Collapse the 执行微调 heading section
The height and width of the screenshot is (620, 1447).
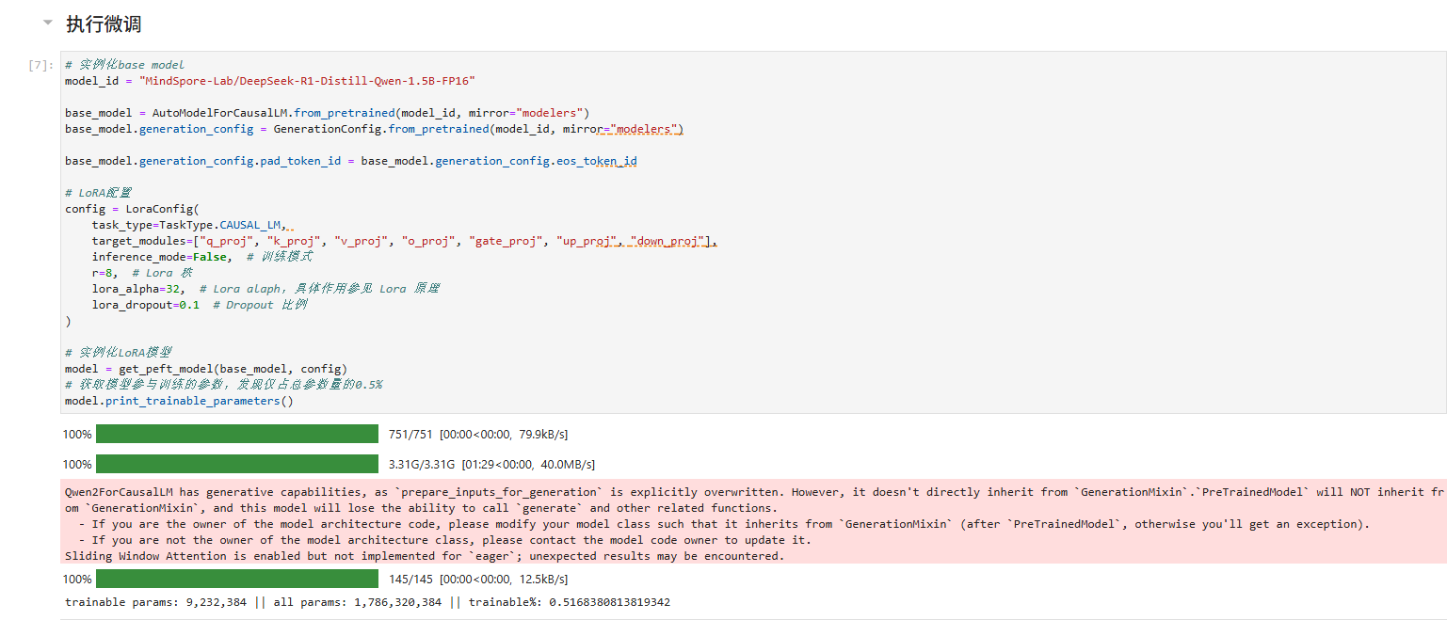(47, 23)
